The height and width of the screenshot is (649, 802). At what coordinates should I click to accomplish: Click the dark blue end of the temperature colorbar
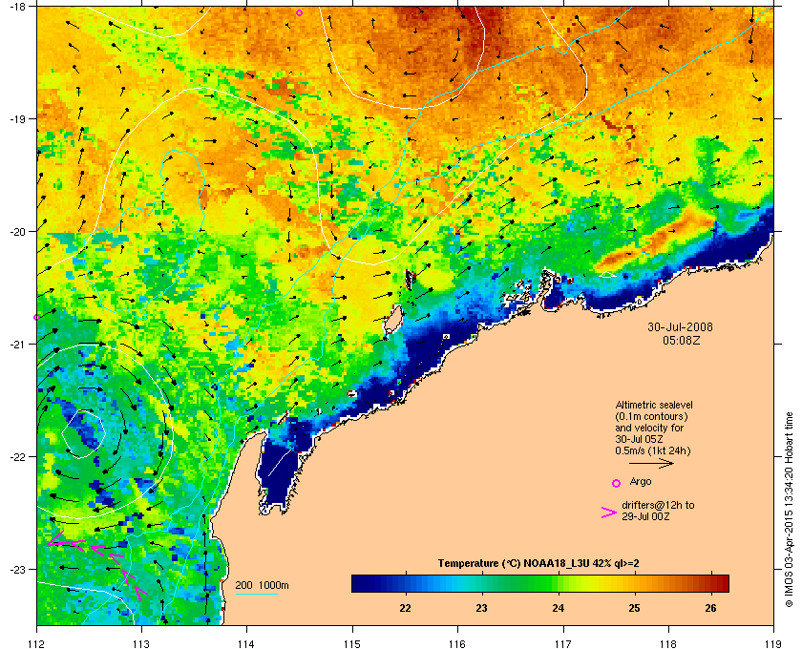tap(361, 583)
